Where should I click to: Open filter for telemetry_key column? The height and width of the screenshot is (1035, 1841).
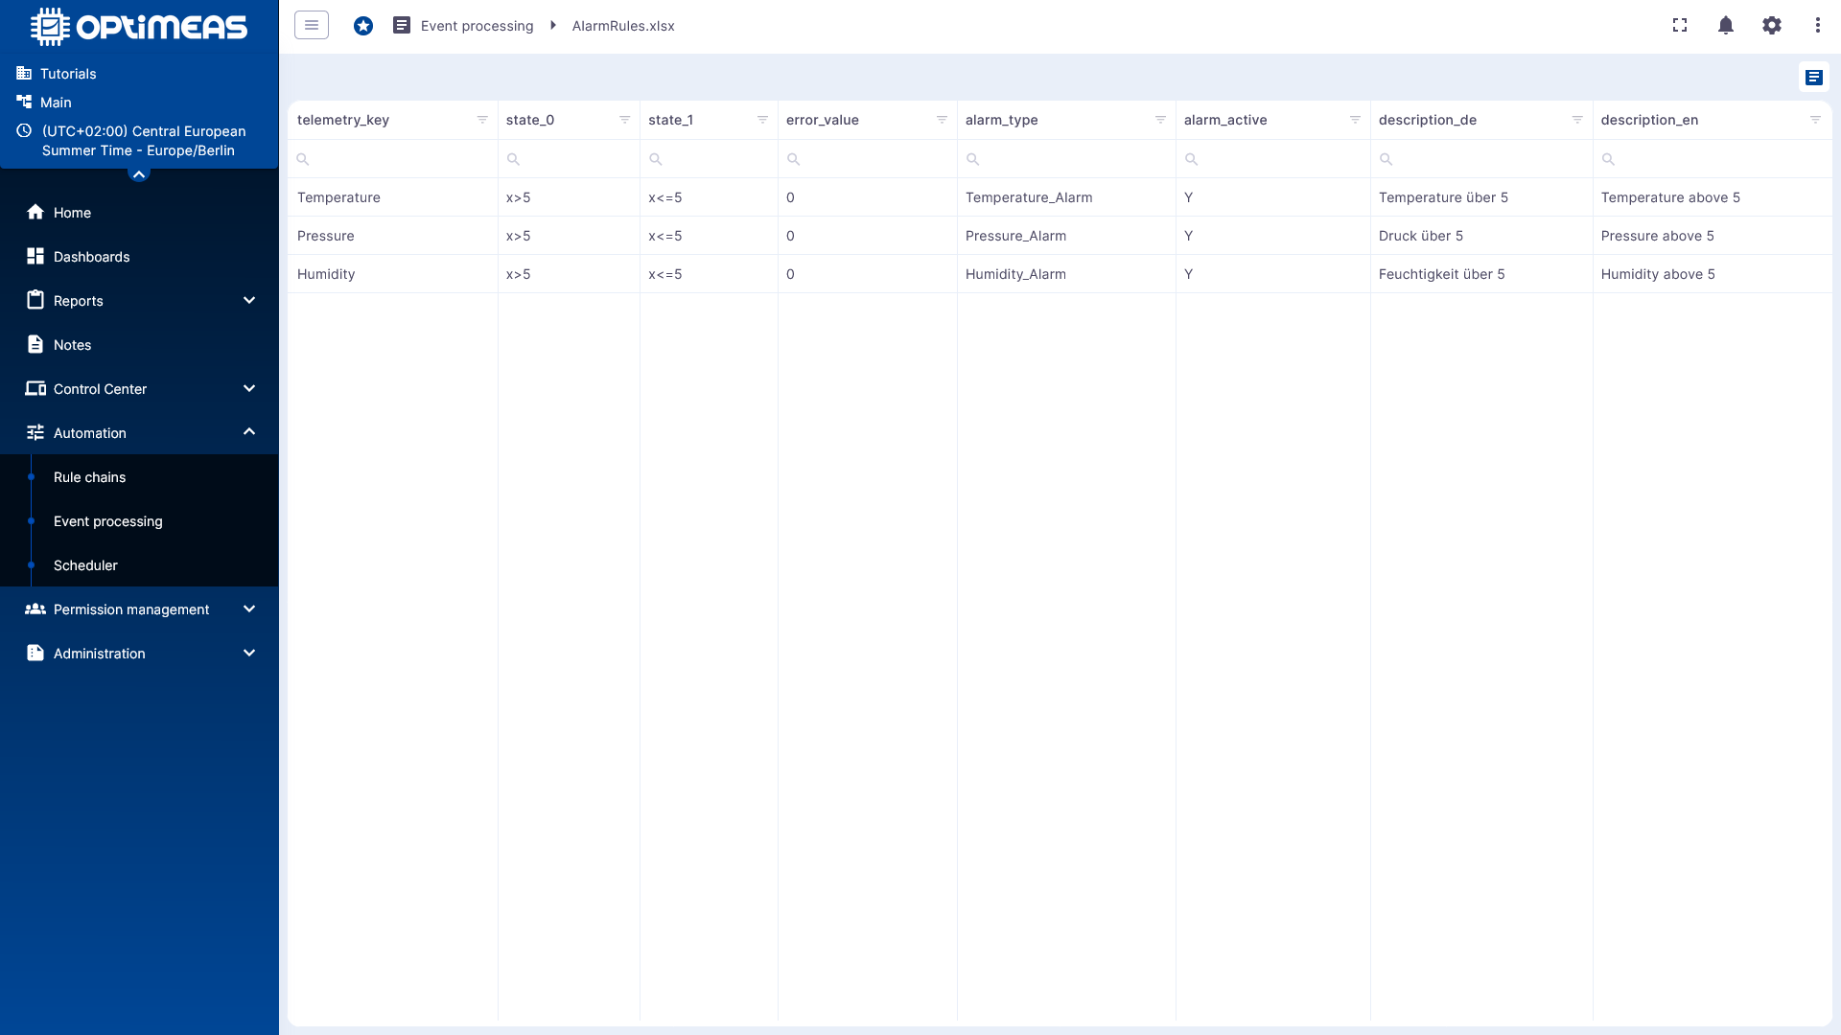pyautogui.click(x=482, y=120)
